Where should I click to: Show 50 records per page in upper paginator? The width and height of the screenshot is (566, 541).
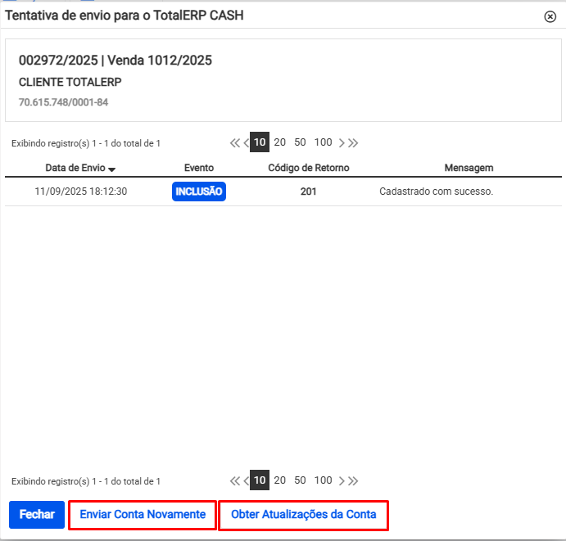click(x=300, y=142)
